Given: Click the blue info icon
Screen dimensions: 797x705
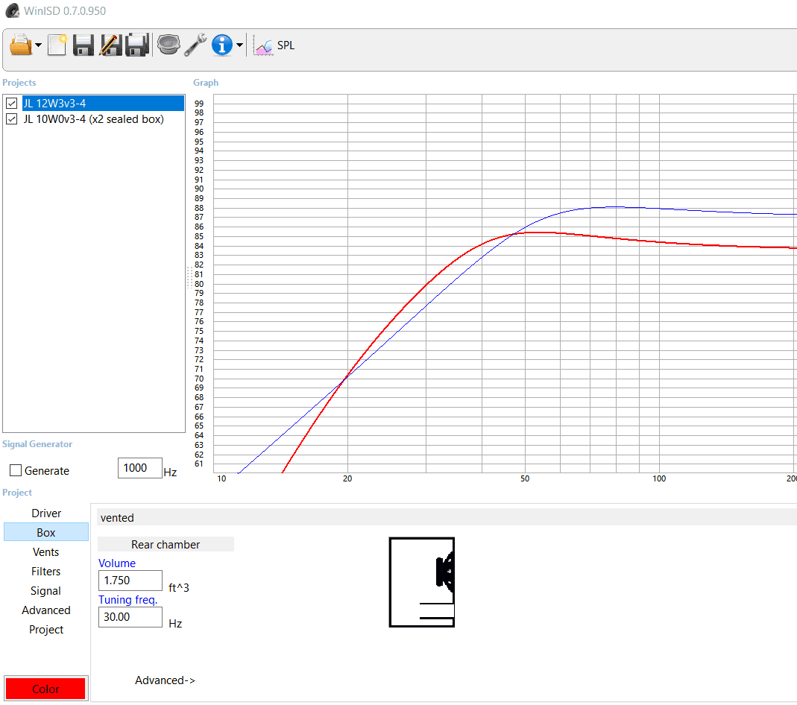Looking at the screenshot, I should coord(222,45).
